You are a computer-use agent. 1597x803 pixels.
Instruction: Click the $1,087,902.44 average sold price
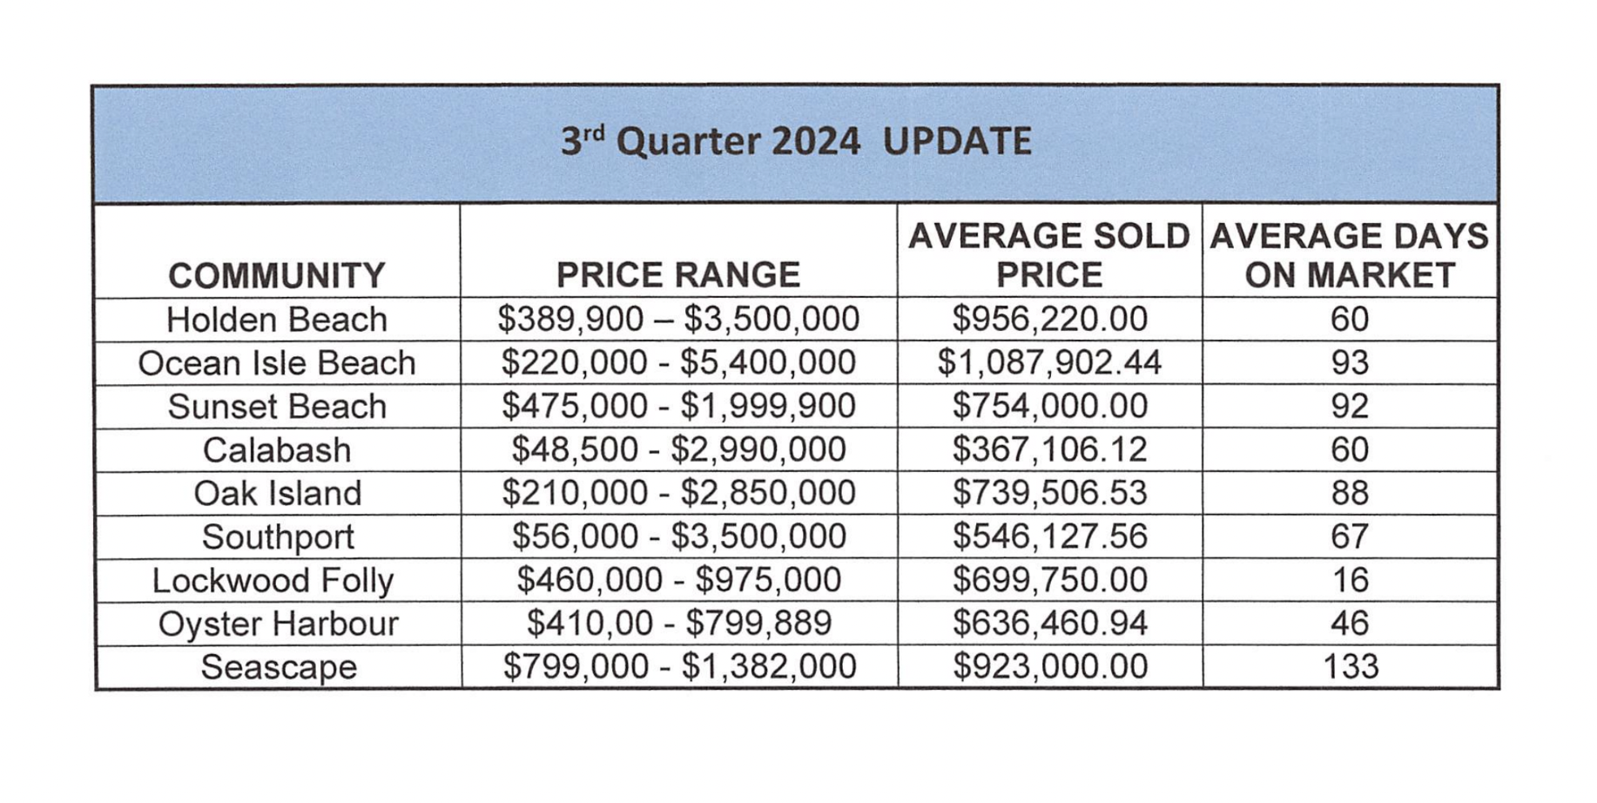tap(1049, 363)
